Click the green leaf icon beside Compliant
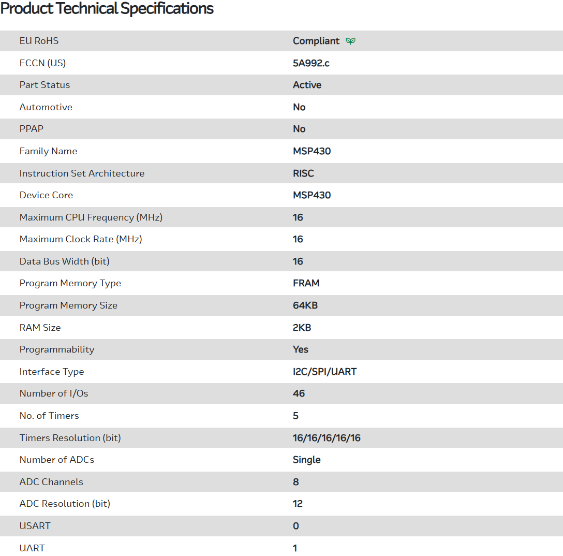This screenshot has width=563, height=556. click(350, 41)
